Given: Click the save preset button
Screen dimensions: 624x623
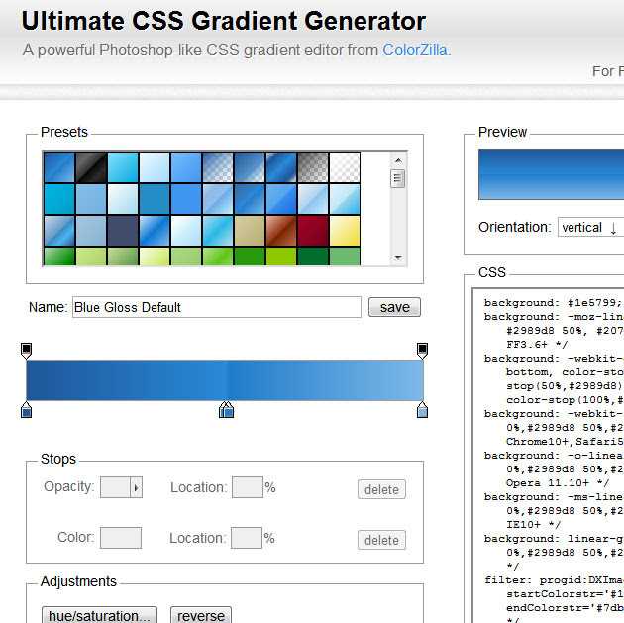Looking at the screenshot, I should [x=394, y=307].
